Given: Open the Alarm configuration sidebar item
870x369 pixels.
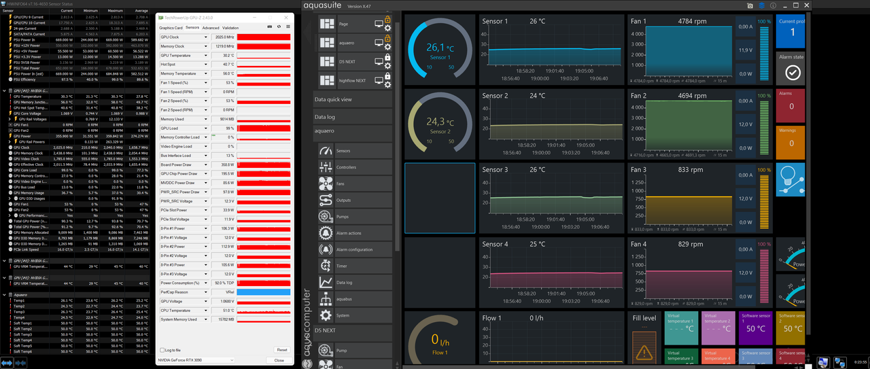Looking at the screenshot, I should [355, 249].
